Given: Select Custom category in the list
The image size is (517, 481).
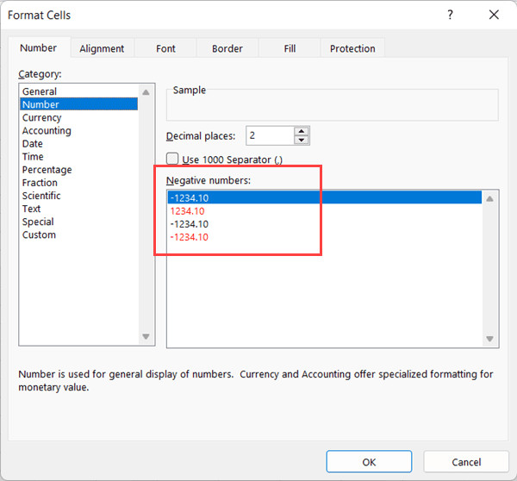Looking at the screenshot, I should [39, 234].
